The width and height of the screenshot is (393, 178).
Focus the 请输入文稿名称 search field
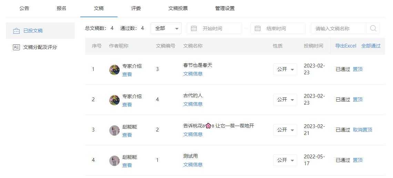(x=339, y=29)
